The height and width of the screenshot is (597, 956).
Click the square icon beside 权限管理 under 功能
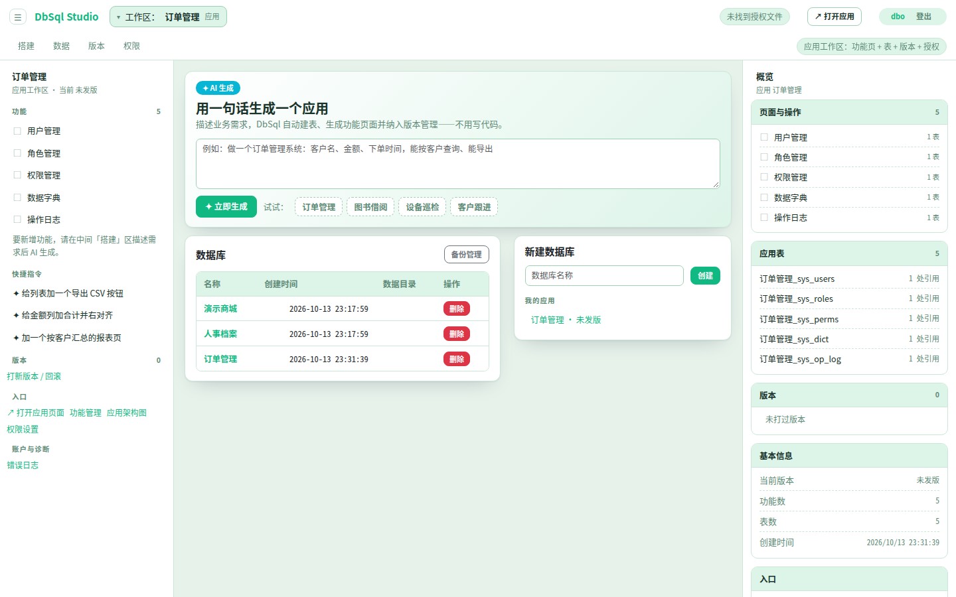17,175
